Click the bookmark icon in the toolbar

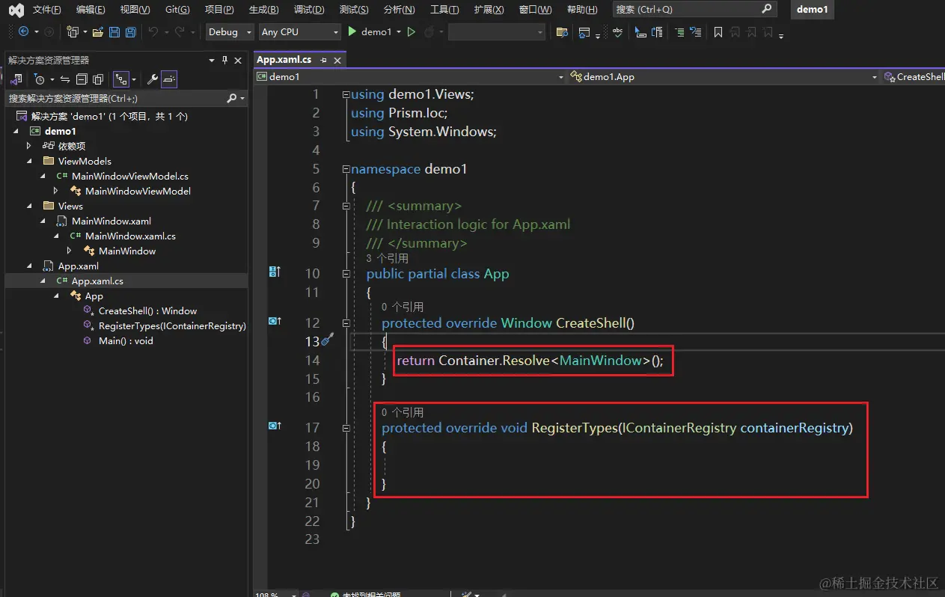(x=718, y=32)
